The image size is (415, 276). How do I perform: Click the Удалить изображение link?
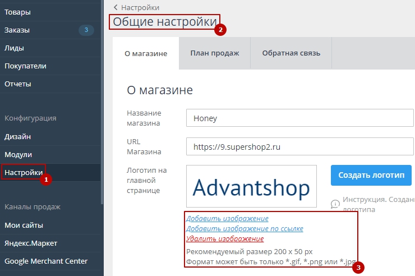(x=224, y=238)
